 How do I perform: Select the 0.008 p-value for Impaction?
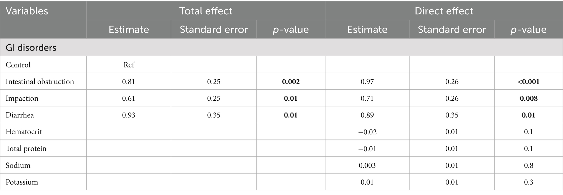[528, 98]
